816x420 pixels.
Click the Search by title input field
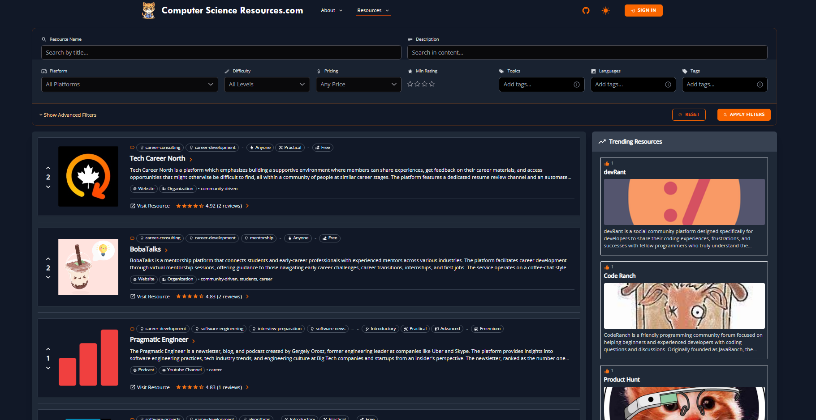pos(221,52)
